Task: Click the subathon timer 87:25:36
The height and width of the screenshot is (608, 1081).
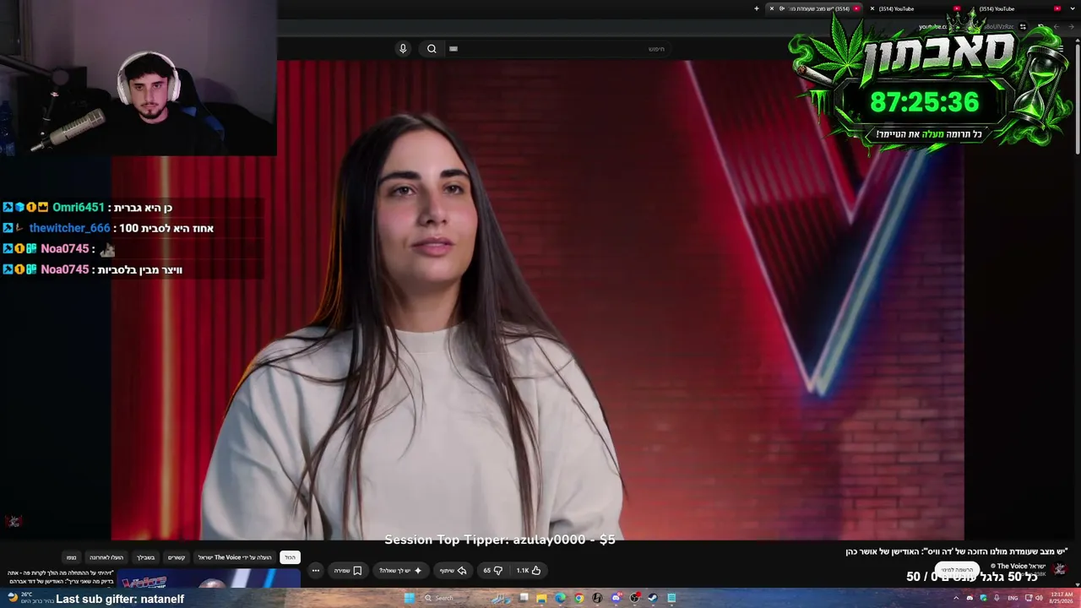Action: [924, 102]
